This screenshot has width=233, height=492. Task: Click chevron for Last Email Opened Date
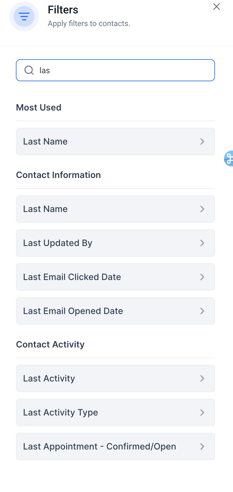point(202,311)
